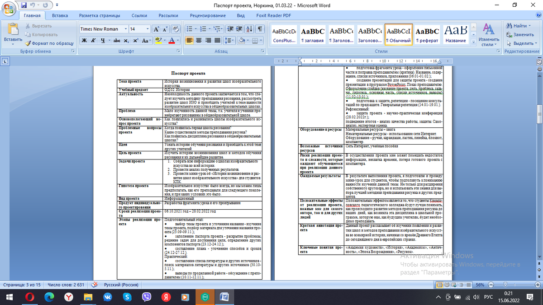Open the change case Aa dropdown
This screenshot has width=543, height=305.
[x=147, y=40]
